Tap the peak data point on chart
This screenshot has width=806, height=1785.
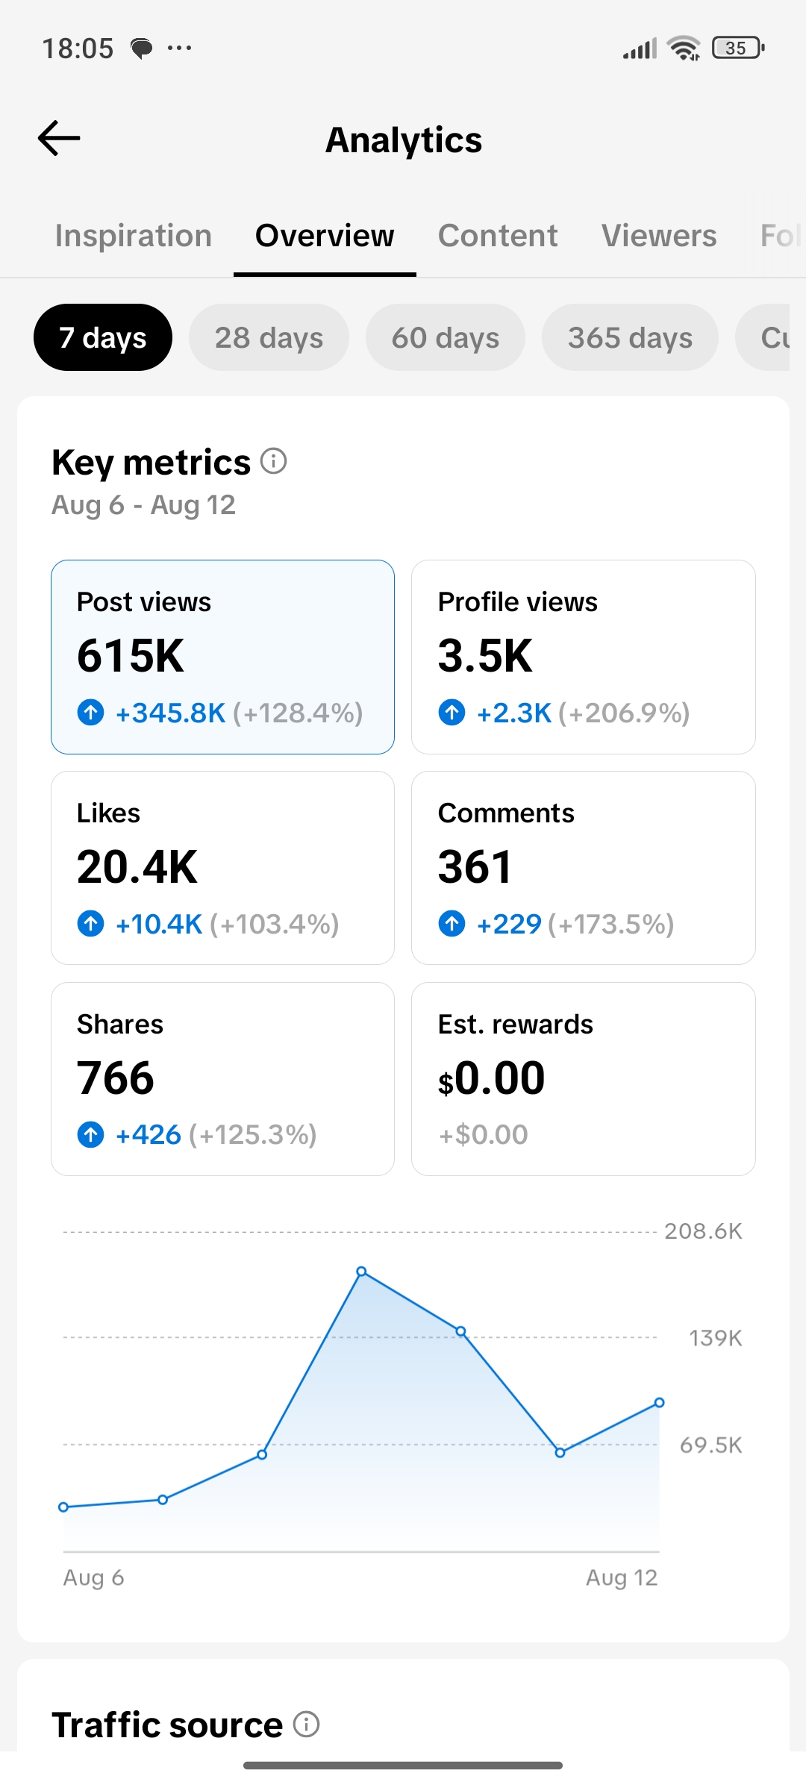click(361, 1271)
